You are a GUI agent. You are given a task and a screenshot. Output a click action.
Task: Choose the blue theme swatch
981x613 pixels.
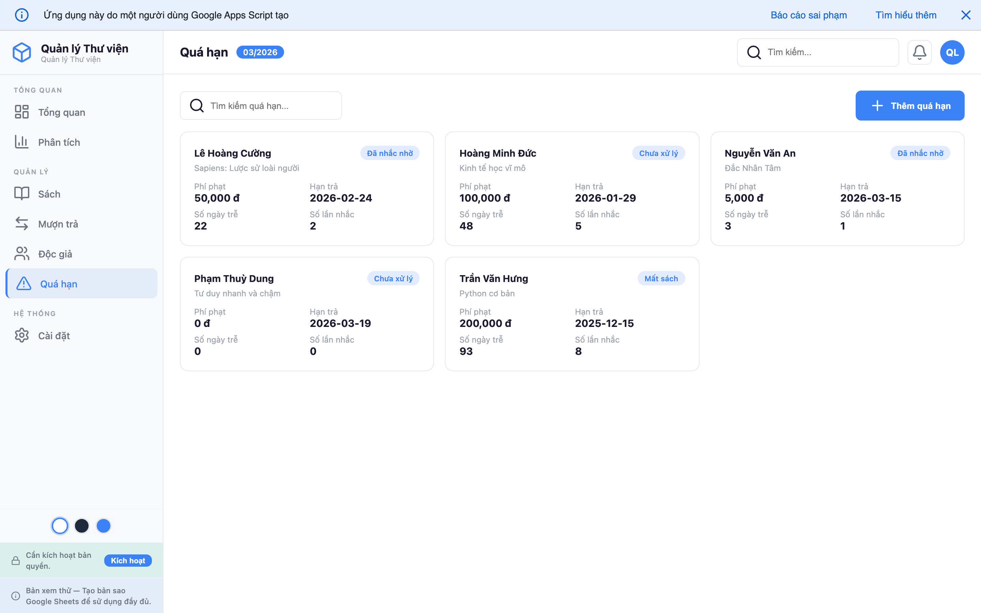click(x=103, y=526)
